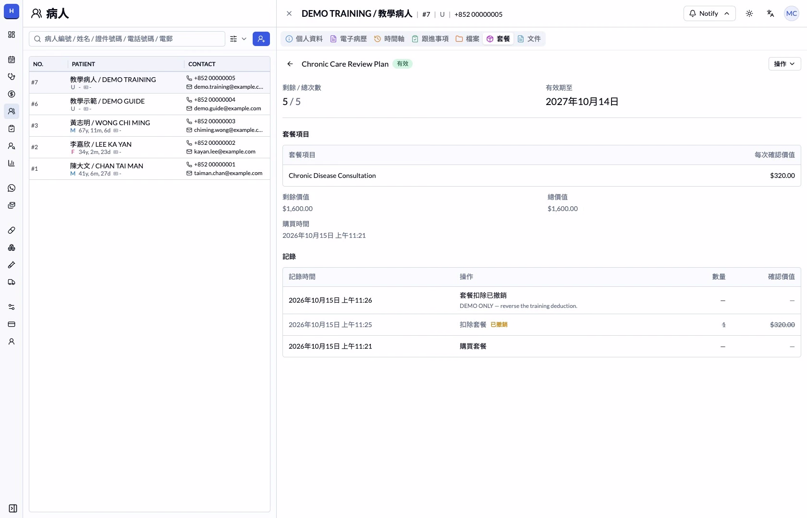Switch to the 文件 tab
This screenshot has width=807, height=518.
(x=529, y=39)
